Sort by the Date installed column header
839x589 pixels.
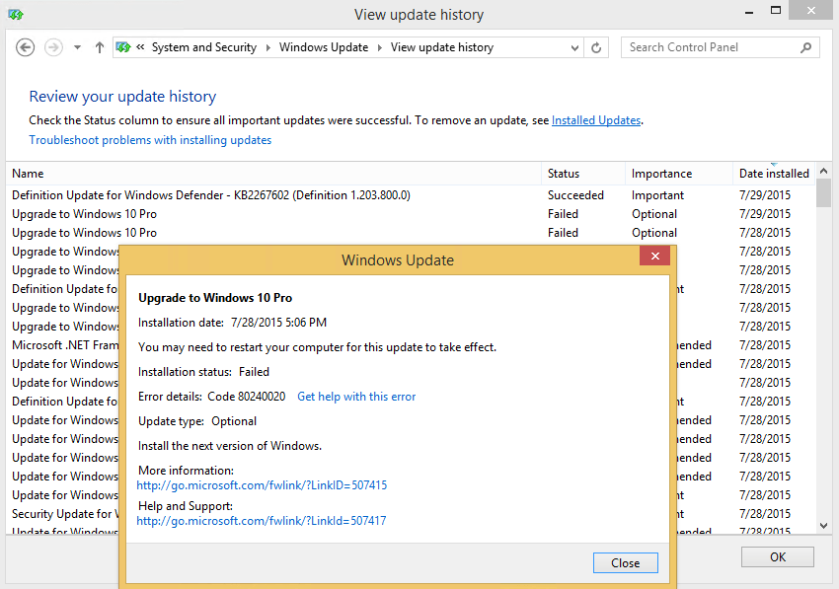(x=774, y=174)
